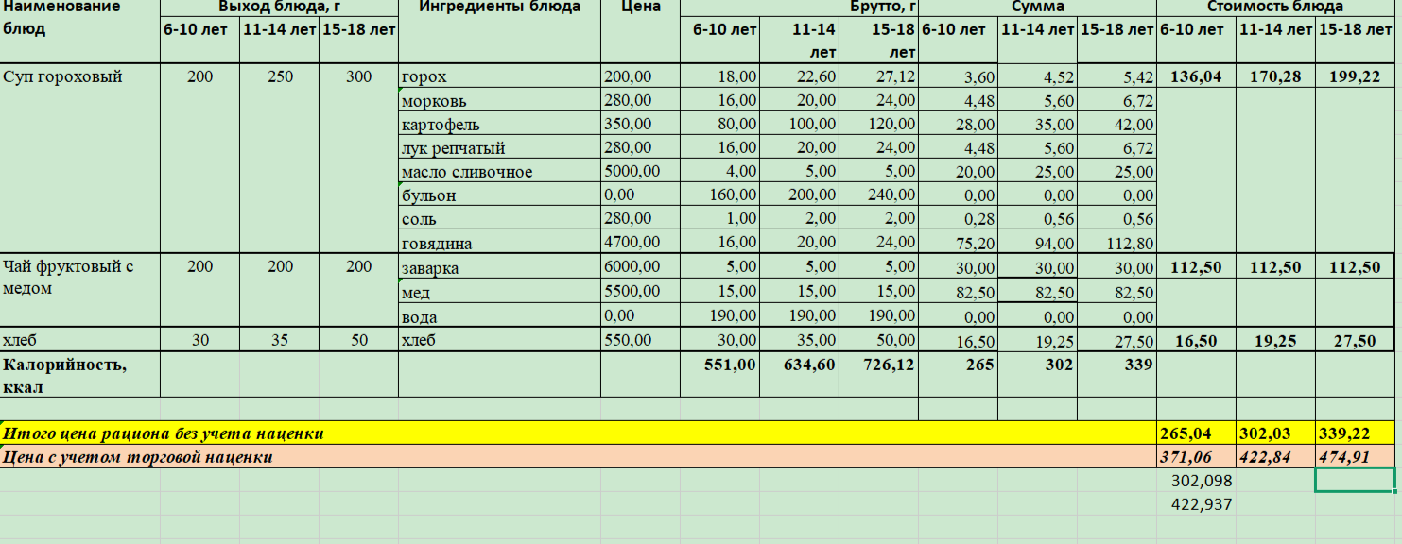This screenshot has height=544, width=1402.
Task: Select the 5000,00 price cell
Action: point(632,172)
